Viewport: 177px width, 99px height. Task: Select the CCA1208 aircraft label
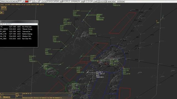tap(77, 13)
